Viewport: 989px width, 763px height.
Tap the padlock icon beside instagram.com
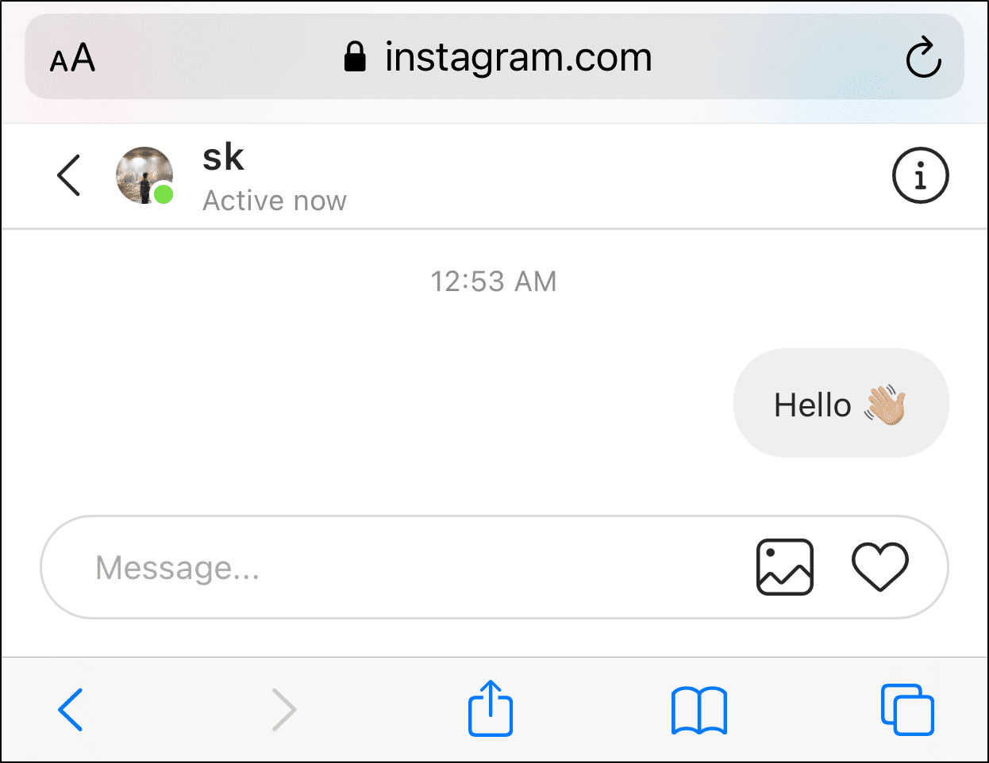[x=355, y=56]
